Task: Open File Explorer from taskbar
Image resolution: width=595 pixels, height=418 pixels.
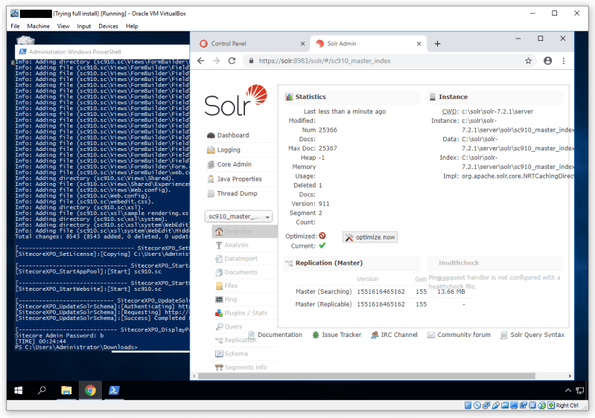Action: pos(66,390)
